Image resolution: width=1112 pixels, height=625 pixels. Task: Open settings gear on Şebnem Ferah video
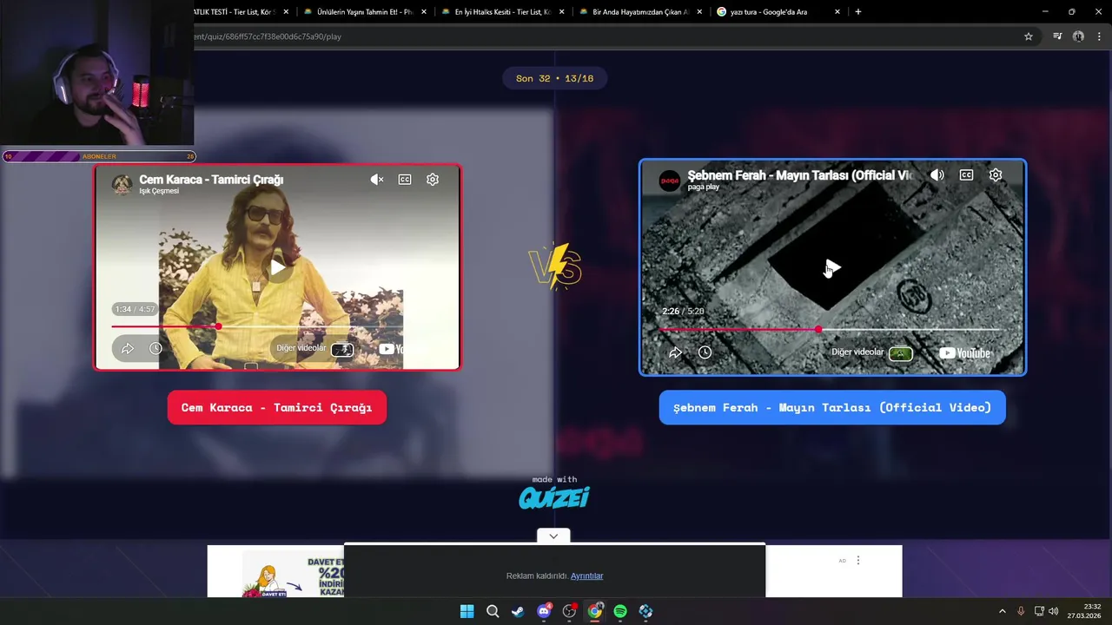(x=996, y=175)
